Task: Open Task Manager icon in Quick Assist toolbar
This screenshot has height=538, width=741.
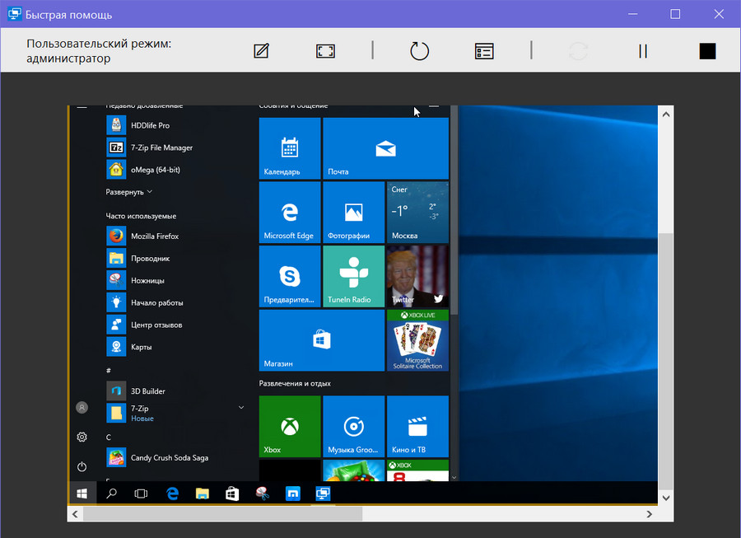Action: 484,50
